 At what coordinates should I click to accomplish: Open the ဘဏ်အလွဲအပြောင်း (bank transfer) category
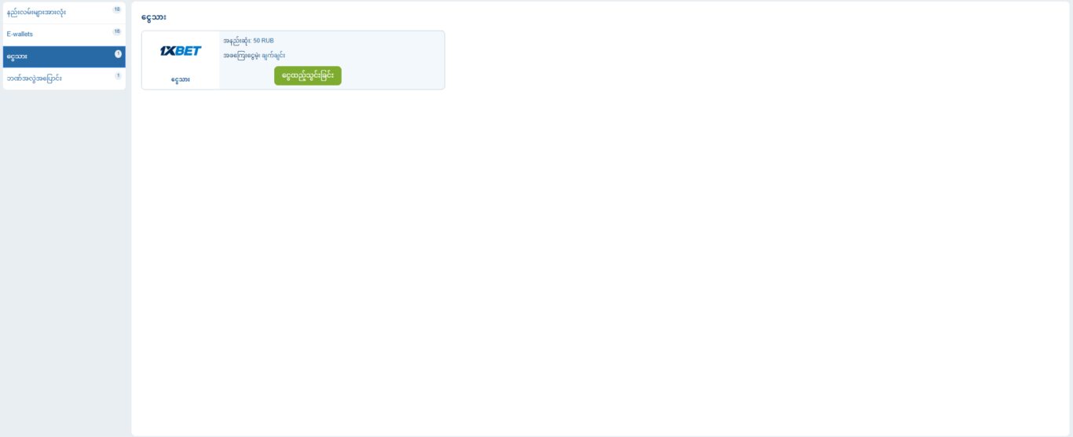coord(35,78)
